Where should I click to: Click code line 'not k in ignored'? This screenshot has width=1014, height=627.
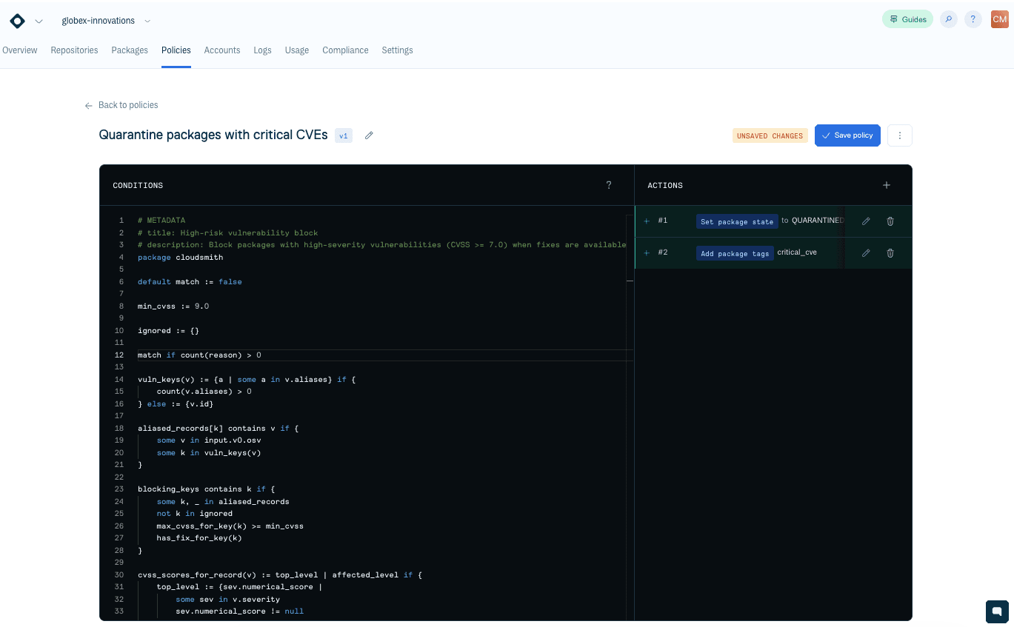click(195, 514)
